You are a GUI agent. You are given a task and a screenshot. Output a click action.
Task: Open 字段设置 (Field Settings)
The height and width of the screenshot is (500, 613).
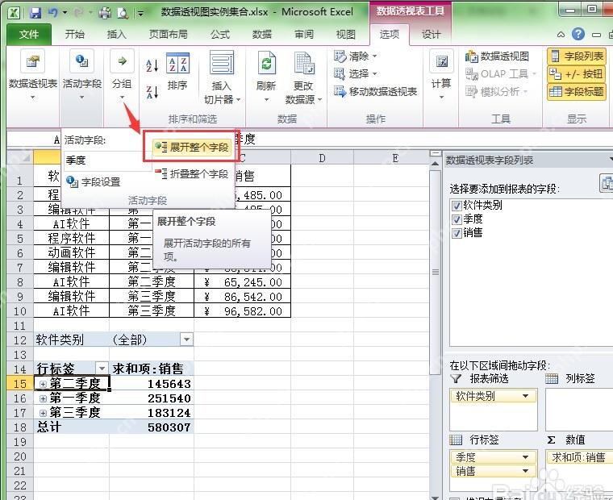click(94, 181)
